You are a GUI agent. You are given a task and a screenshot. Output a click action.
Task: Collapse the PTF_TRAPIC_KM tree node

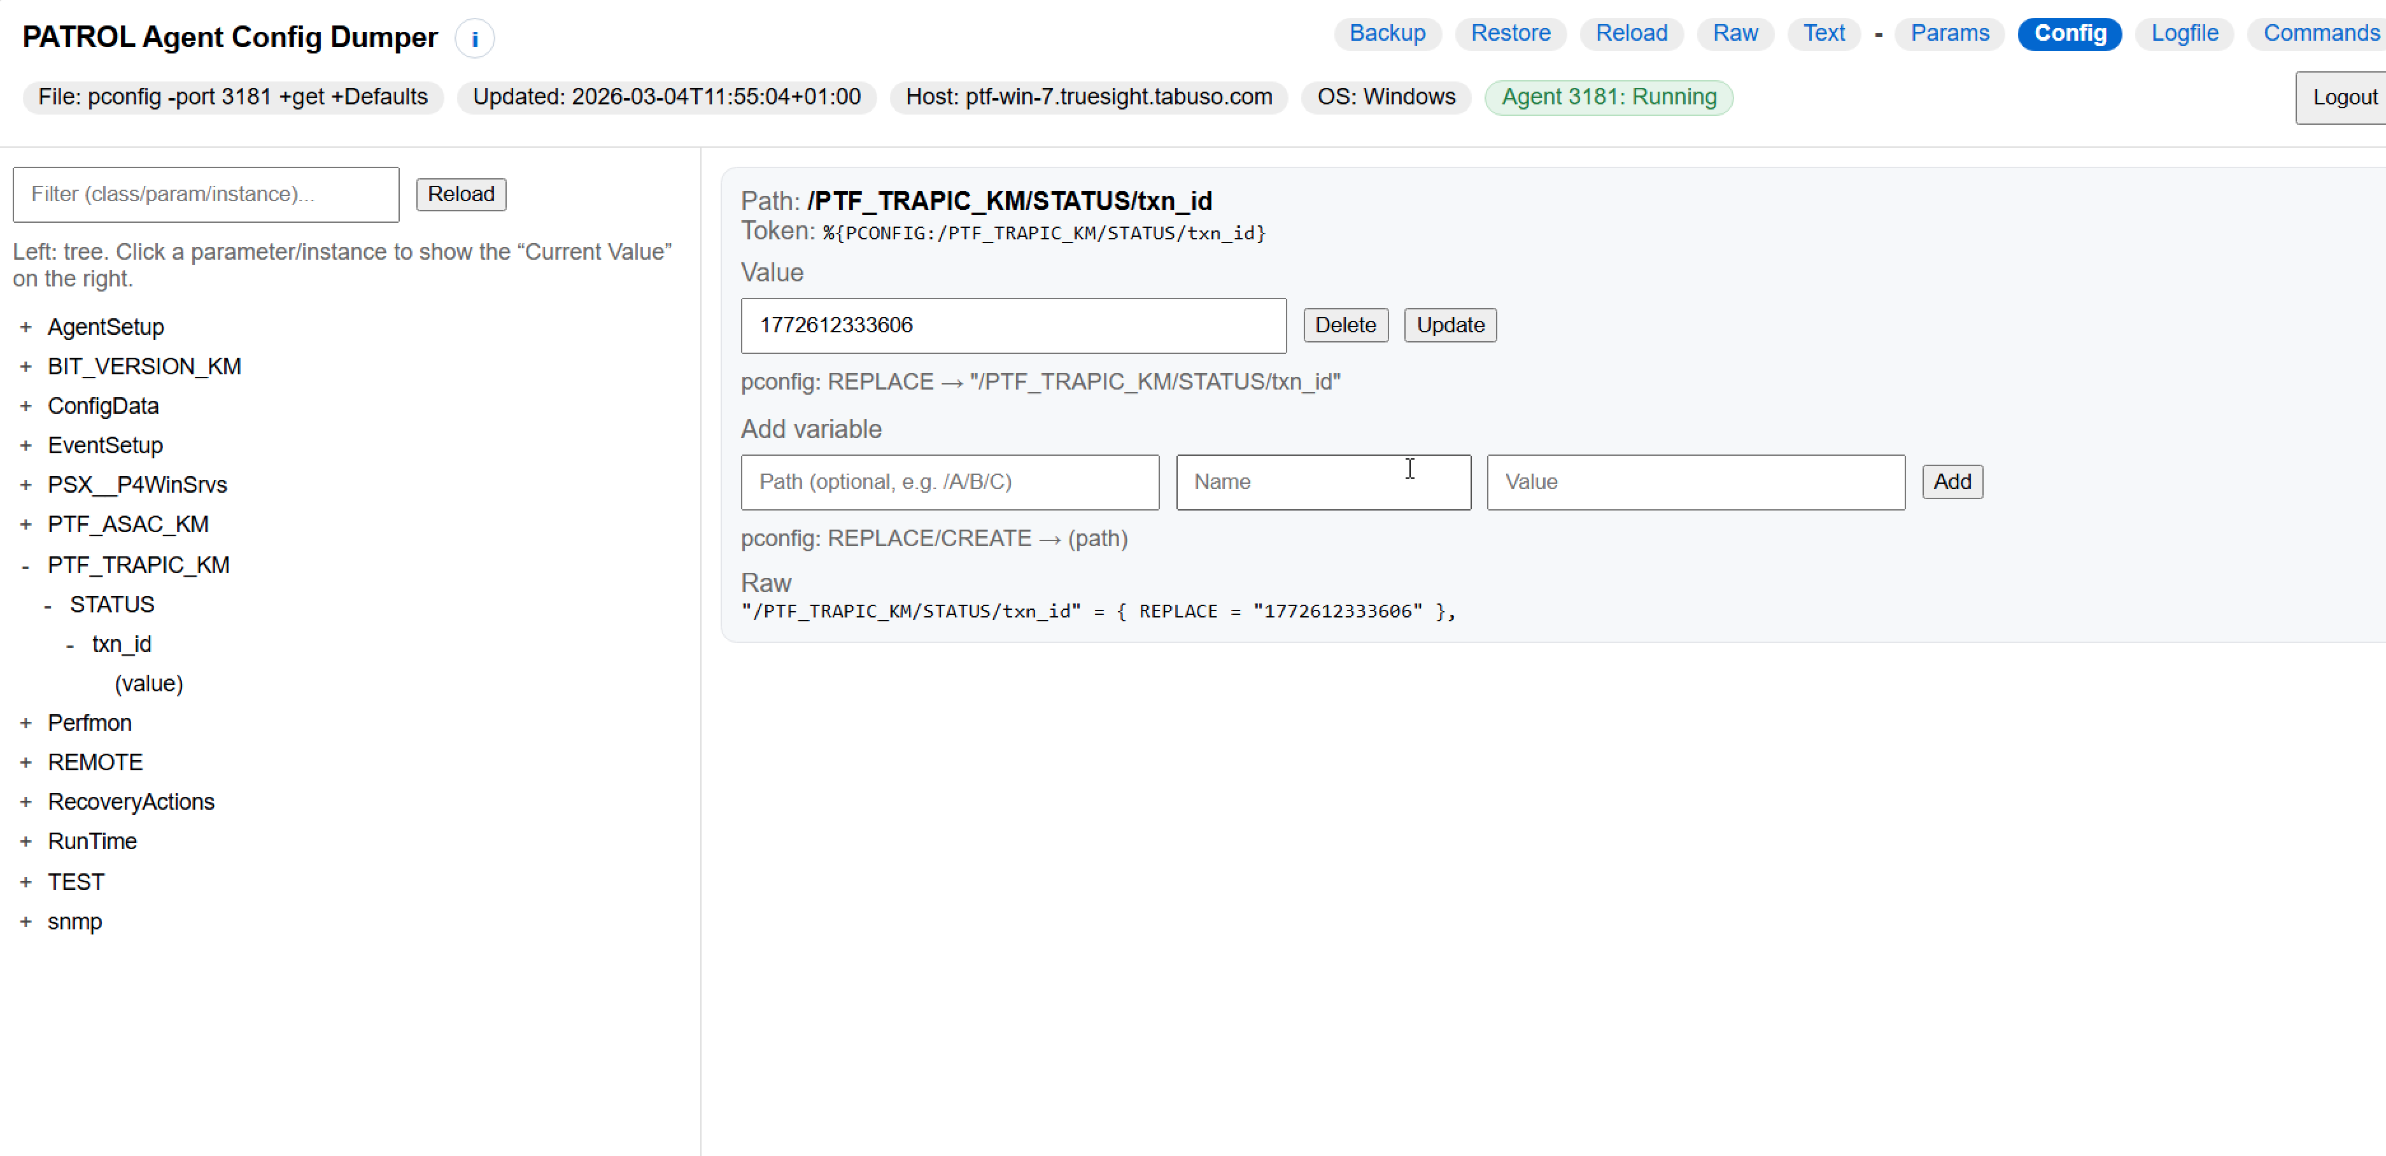(26, 565)
